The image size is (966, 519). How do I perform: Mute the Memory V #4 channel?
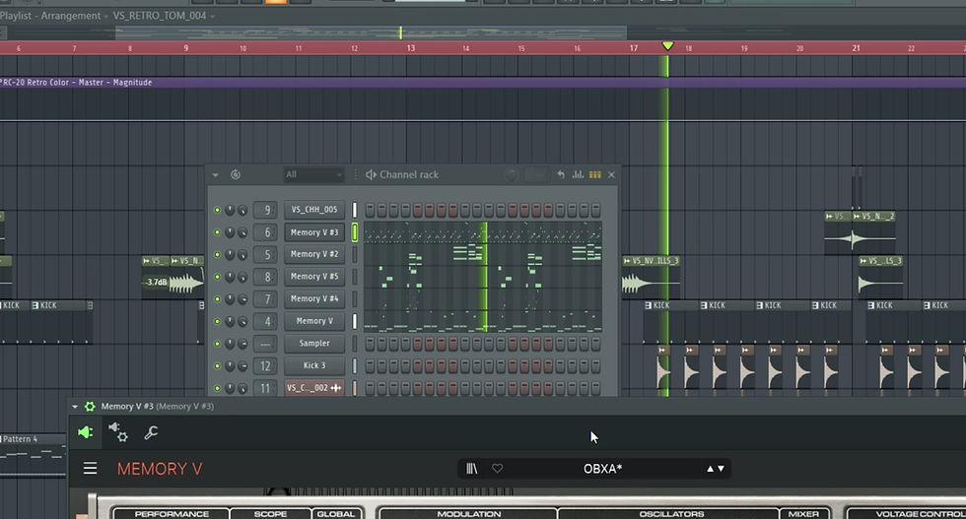click(x=217, y=299)
